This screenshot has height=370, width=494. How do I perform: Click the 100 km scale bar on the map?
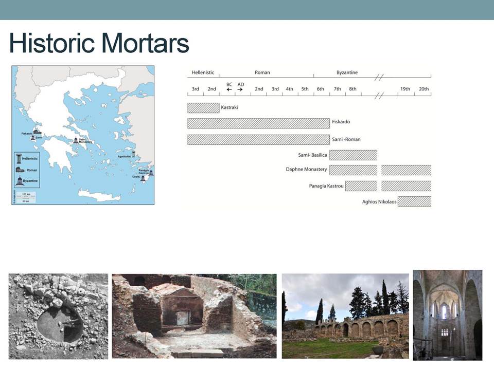pyautogui.click(x=26, y=197)
